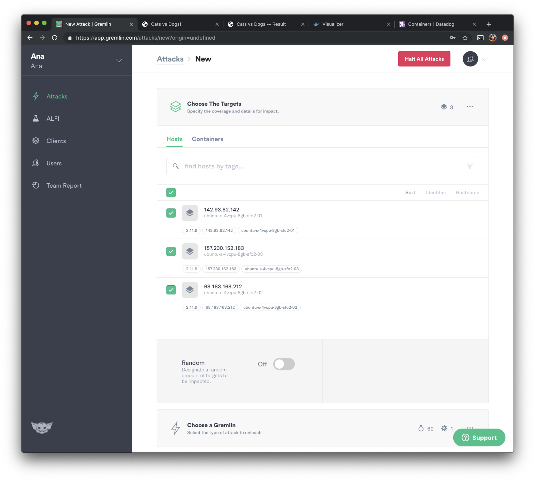Click the Choose a Gremlin lightning icon
535x481 pixels.
click(176, 428)
